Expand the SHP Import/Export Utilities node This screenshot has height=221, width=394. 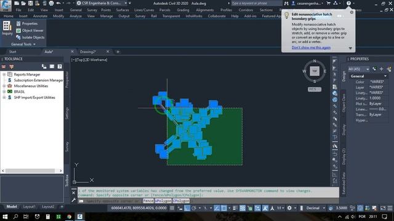tap(4, 98)
